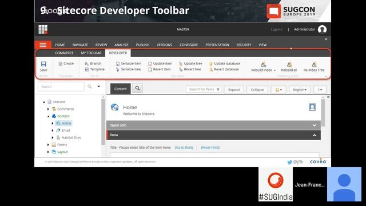Open the tree search options dropdown
Viewport: 366px width, 206px height.
coord(99,86)
